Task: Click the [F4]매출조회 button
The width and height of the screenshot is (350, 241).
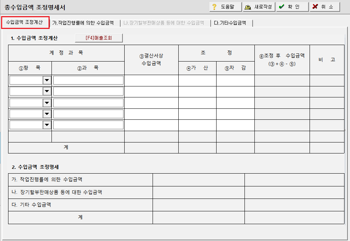Action: [x=99, y=38]
